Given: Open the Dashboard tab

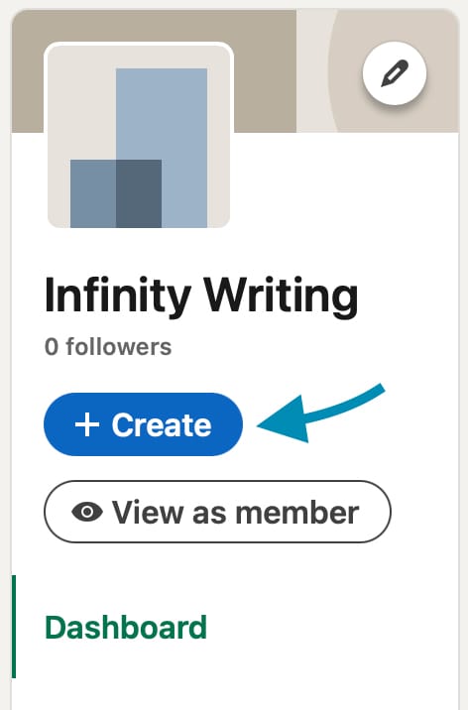Looking at the screenshot, I should pyautogui.click(x=125, y=627).
